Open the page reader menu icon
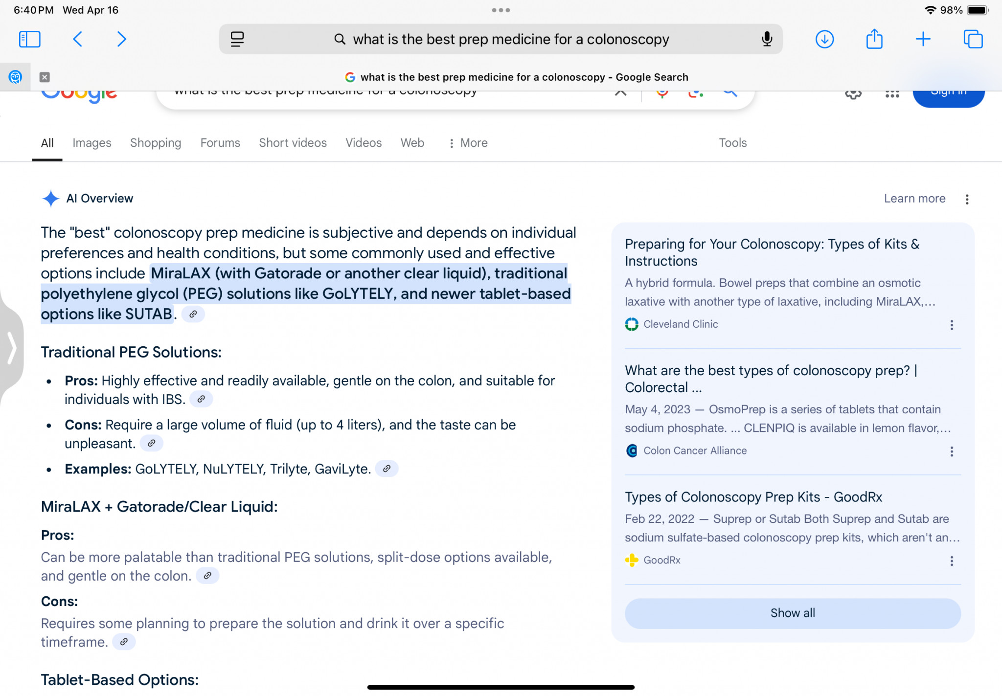This screenshot has width=1002, height=696. tap(237, 39)
